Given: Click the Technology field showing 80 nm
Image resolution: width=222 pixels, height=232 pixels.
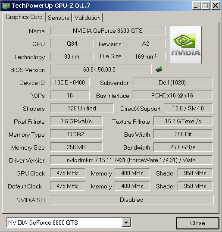Looking at the screenshot, I should pos(72,56).
